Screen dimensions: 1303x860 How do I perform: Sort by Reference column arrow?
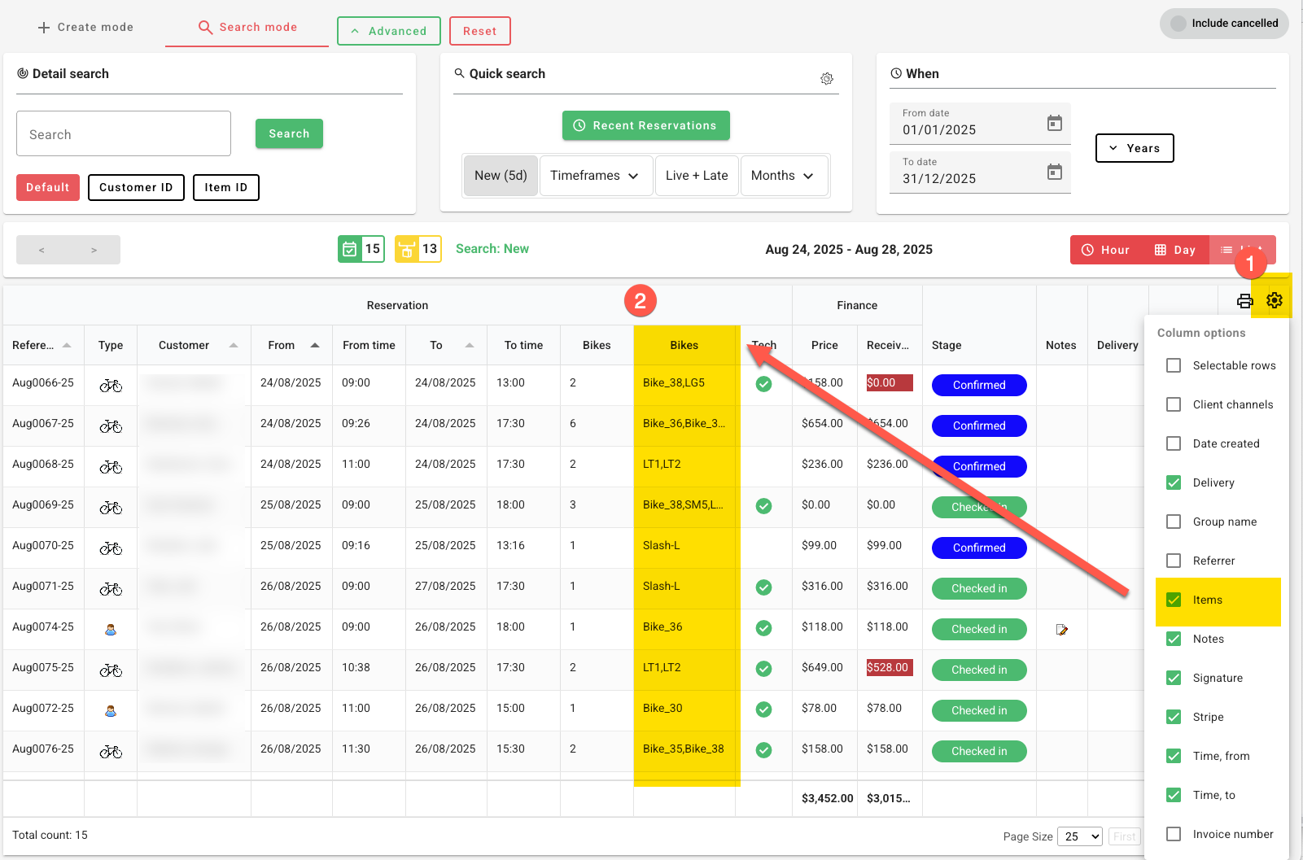(67, 345)
